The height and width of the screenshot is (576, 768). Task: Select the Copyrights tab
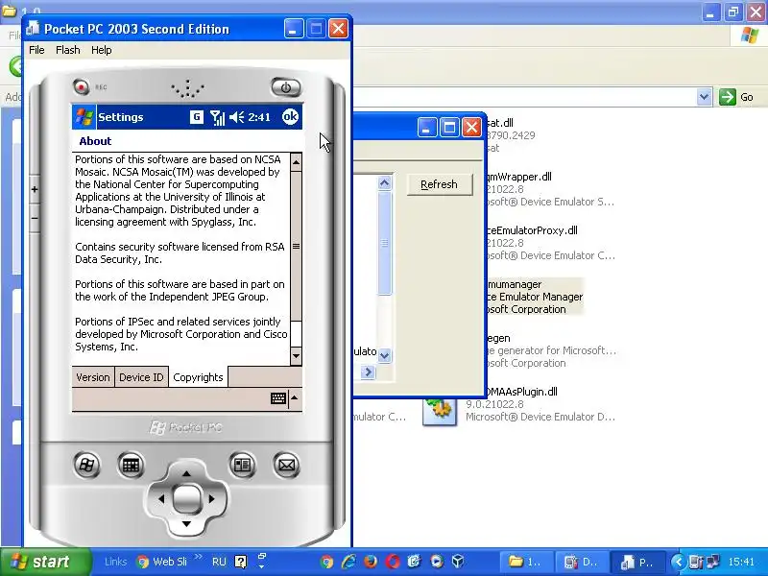pos(198,377)
